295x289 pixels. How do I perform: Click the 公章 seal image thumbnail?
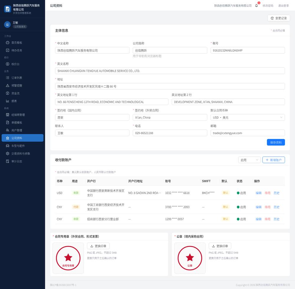click(x=190, y=258)
